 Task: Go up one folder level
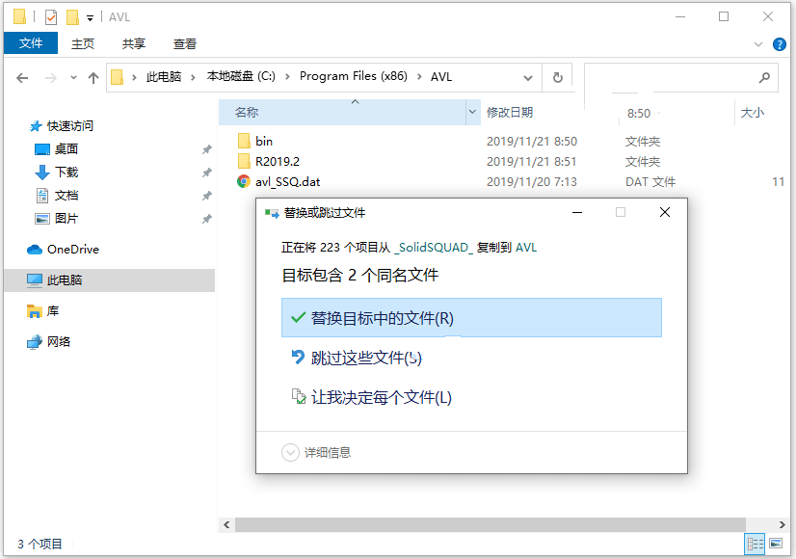pyautogui.click(x=93, y=78)
